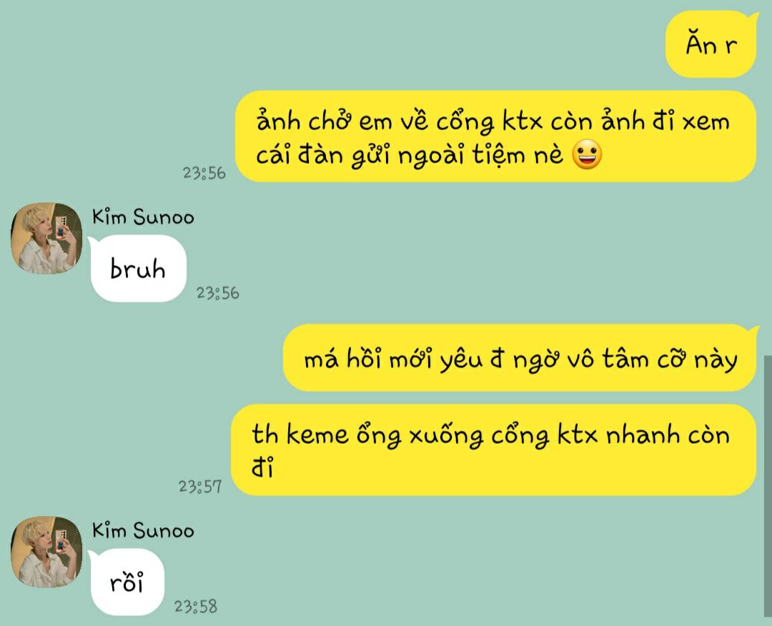
Task: Tap 23:56 timestamp next to "bruh"
Action: (217, 293)
